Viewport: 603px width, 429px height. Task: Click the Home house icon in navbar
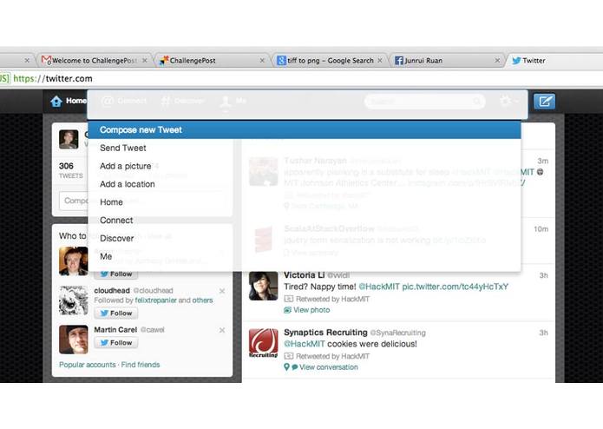[x=56, y=102]
